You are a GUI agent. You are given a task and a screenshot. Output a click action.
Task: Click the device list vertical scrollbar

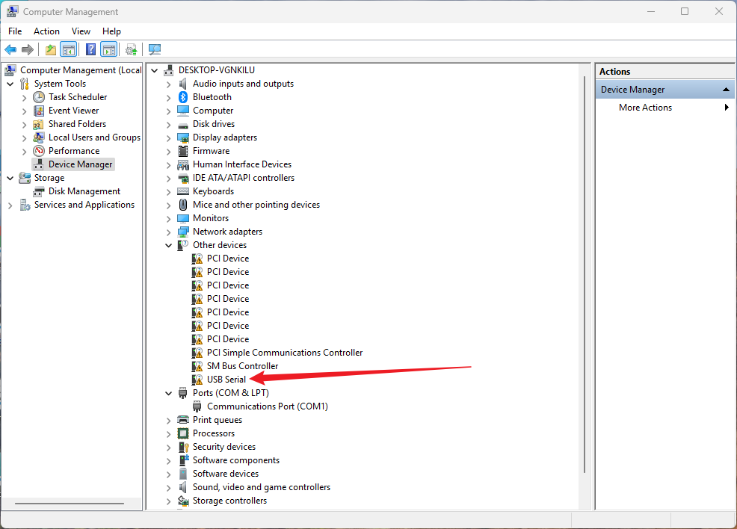coord(585,275)
